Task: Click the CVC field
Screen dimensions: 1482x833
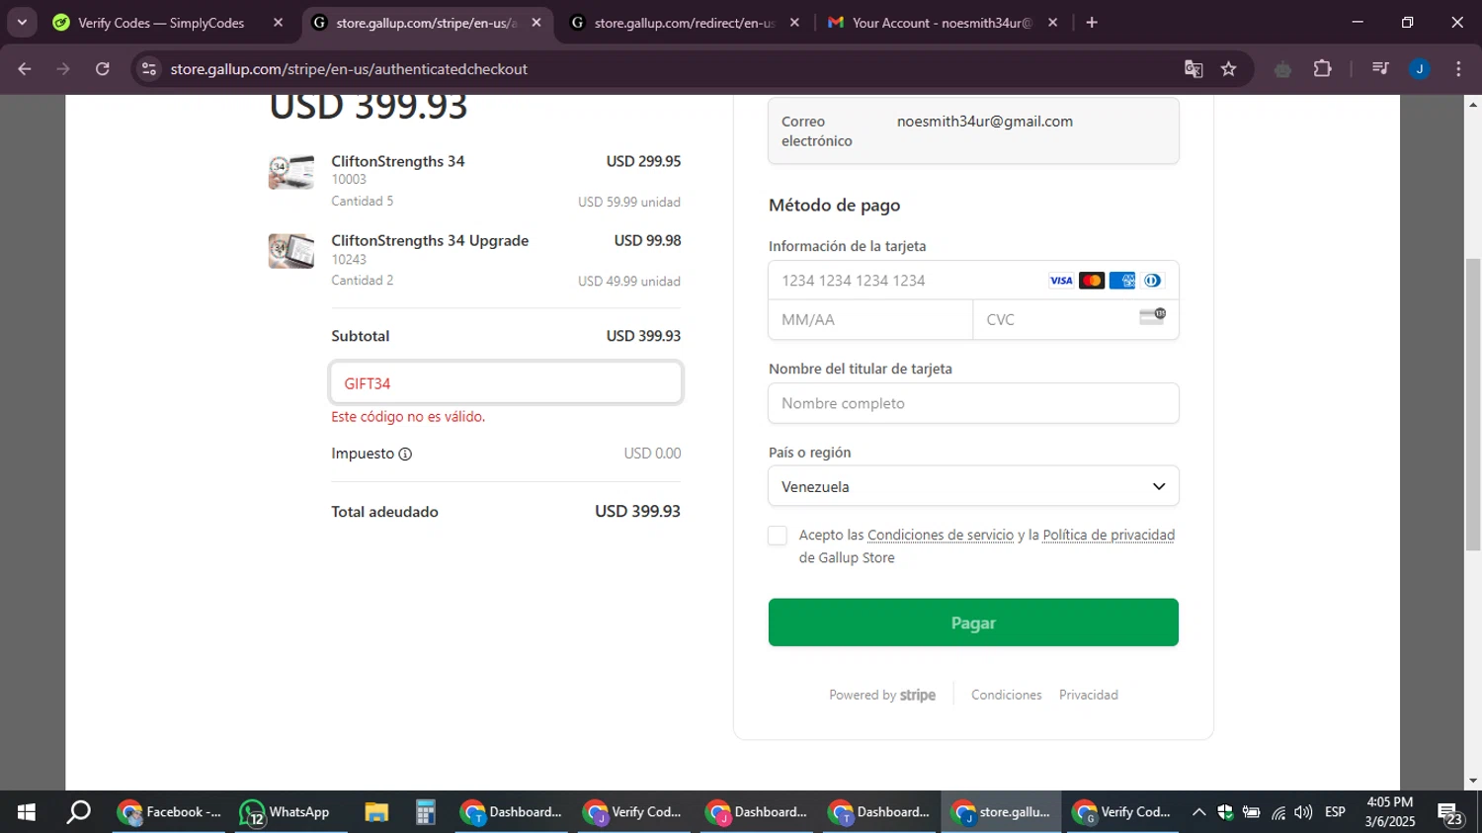Action: (1076, 320)
